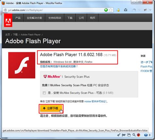Bookmark page with the star icon

pos(111,10)
